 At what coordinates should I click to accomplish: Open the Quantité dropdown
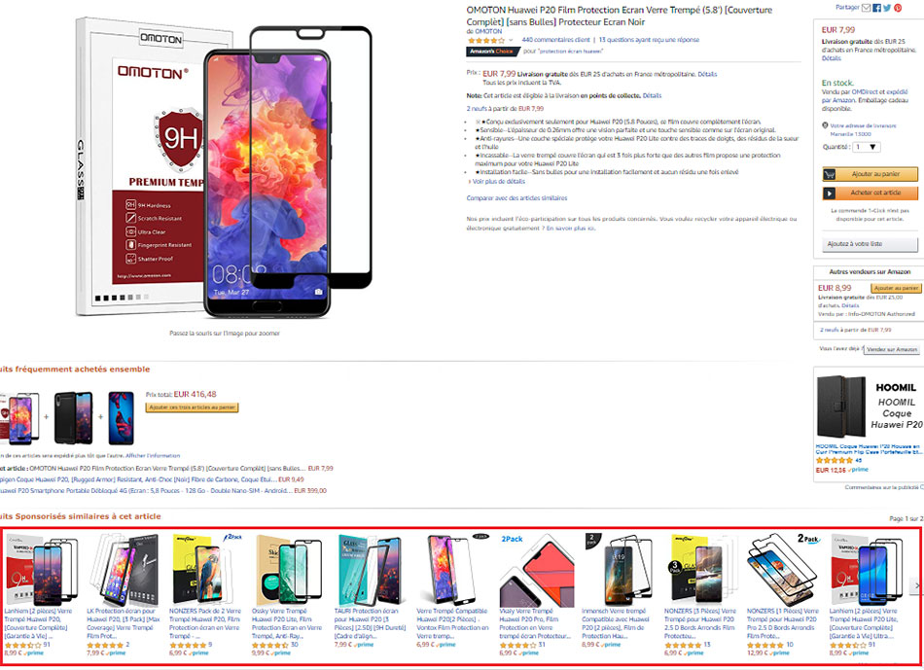(x=867, y=147)
